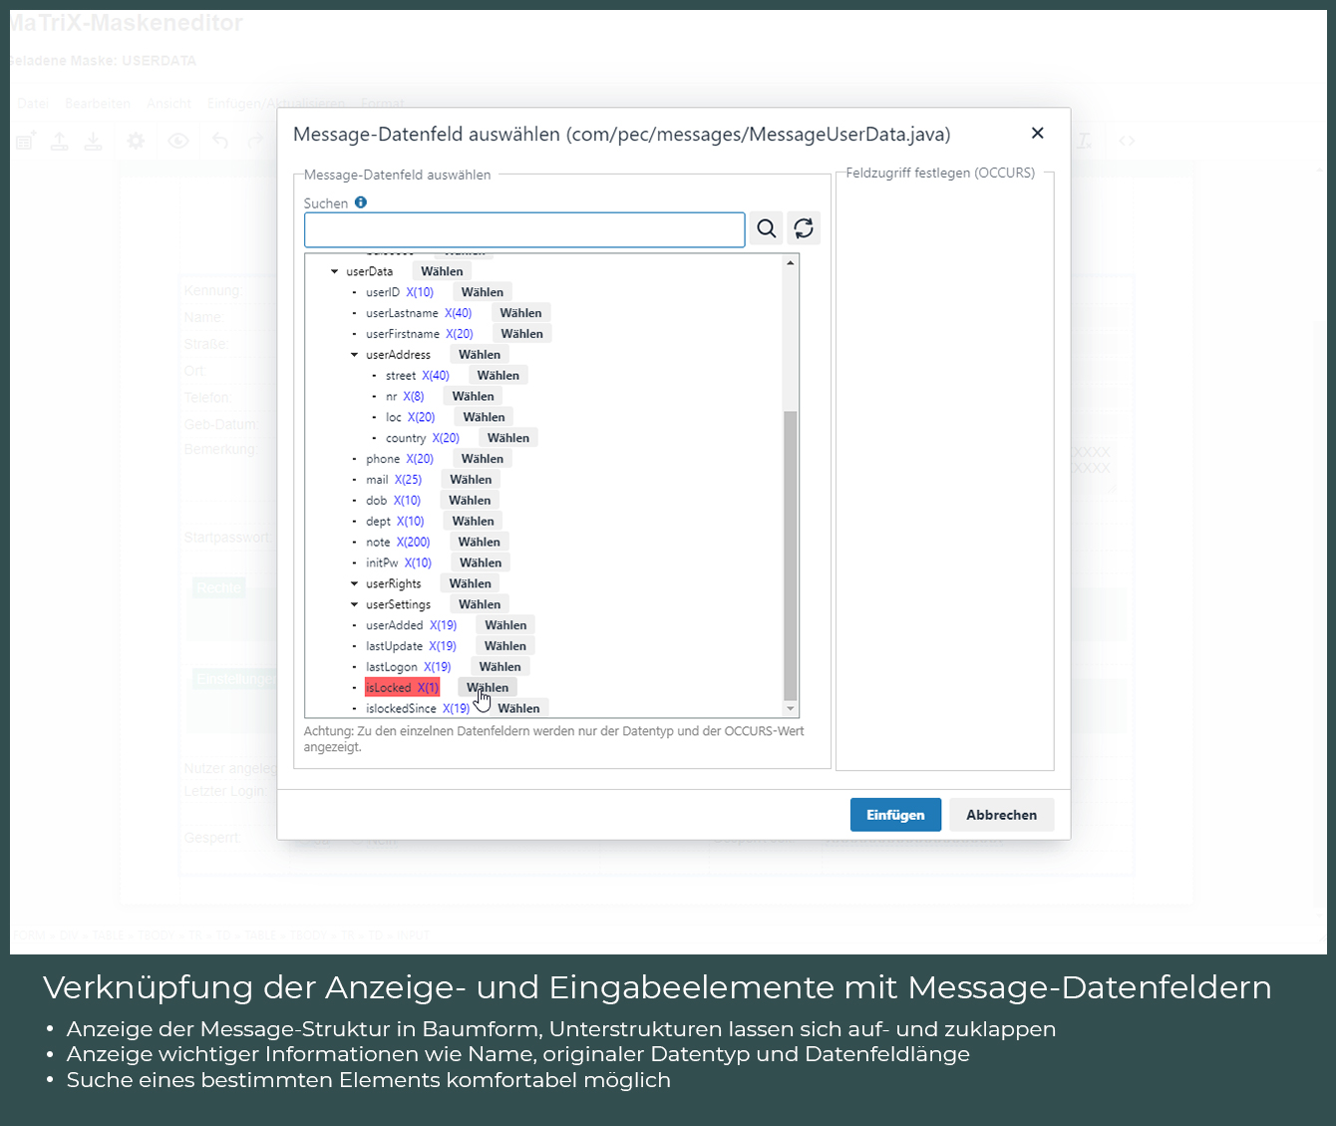Click the tree scrollbar down arrow
Screen dimensions: 1336x1126
(x=791, y=709)
